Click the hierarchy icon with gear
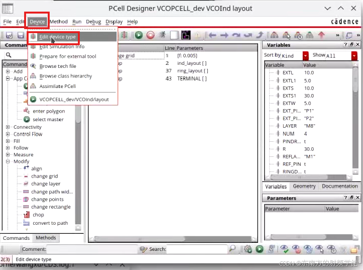363x270 pixels. click(298, 35)
